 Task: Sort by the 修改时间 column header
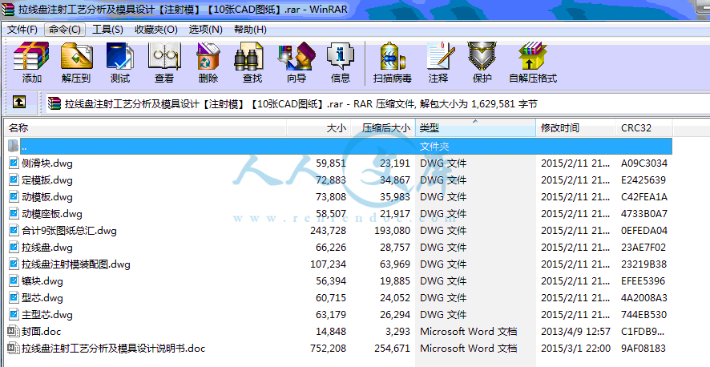pyautogui.click(x=576, y=128)
